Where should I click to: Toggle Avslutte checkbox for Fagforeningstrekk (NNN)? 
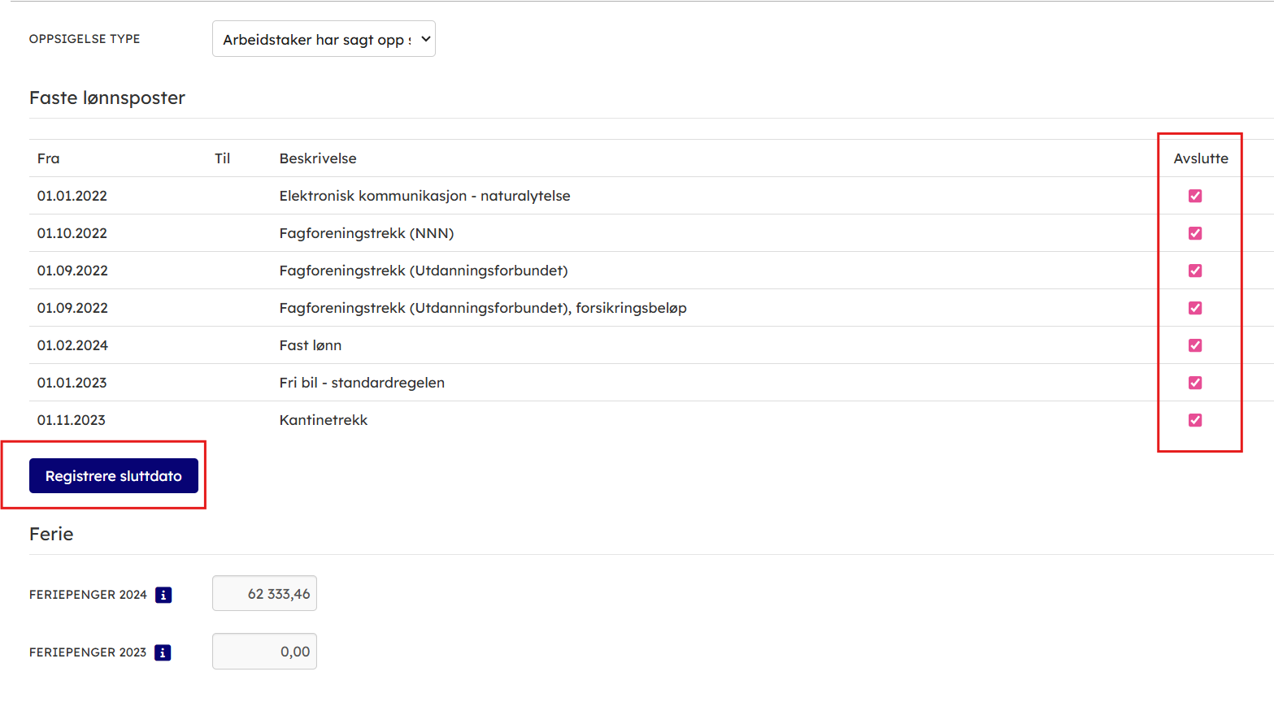click(1194, 233)
